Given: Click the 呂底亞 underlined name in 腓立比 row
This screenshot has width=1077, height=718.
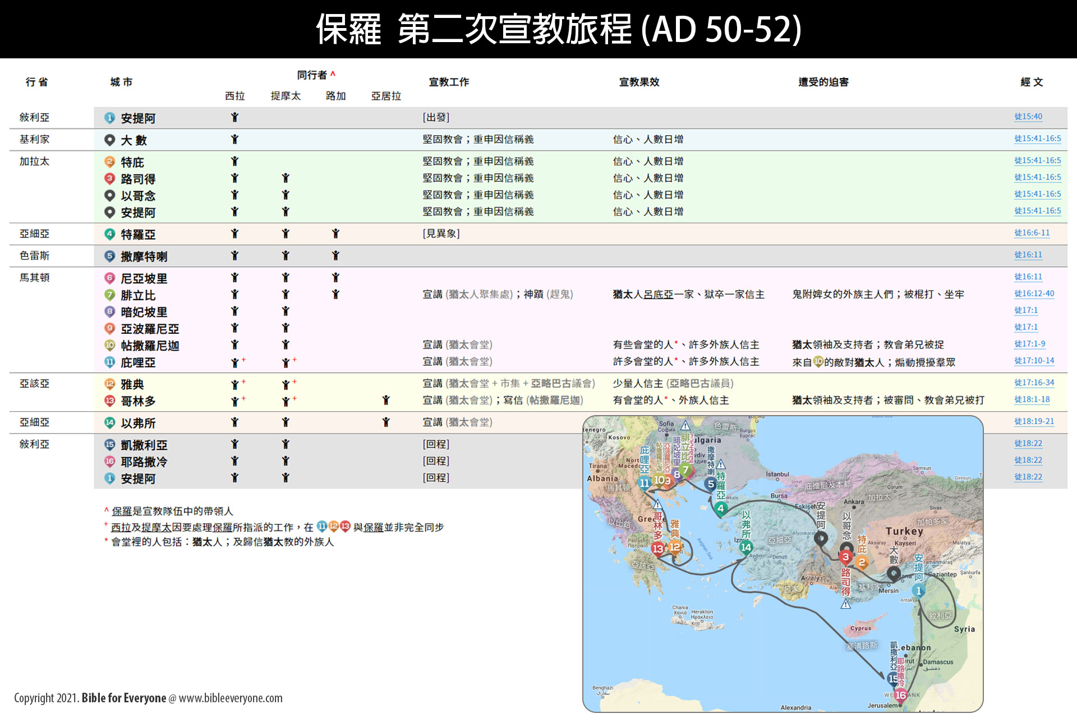Looking at the screenshot, I should coord(658,294).
